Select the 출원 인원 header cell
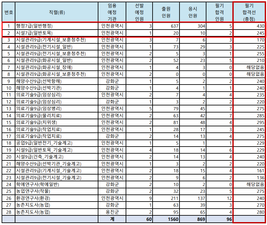This screenshot has height=225, width=267. (166, 12)
